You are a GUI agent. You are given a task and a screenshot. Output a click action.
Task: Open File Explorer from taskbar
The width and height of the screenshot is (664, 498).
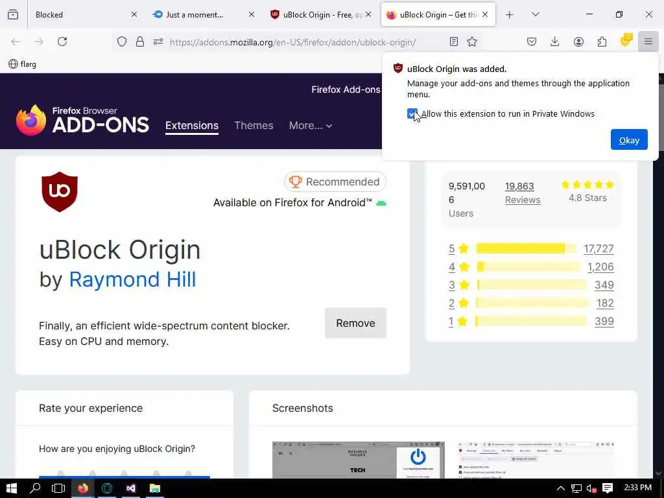155,488
